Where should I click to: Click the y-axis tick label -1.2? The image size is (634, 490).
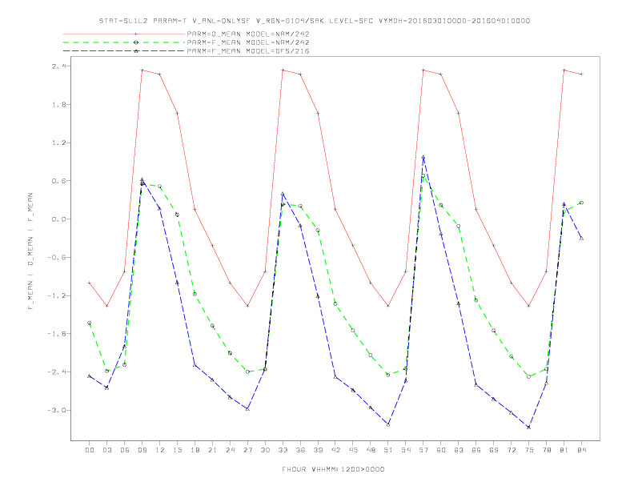(x=56, y=295)
